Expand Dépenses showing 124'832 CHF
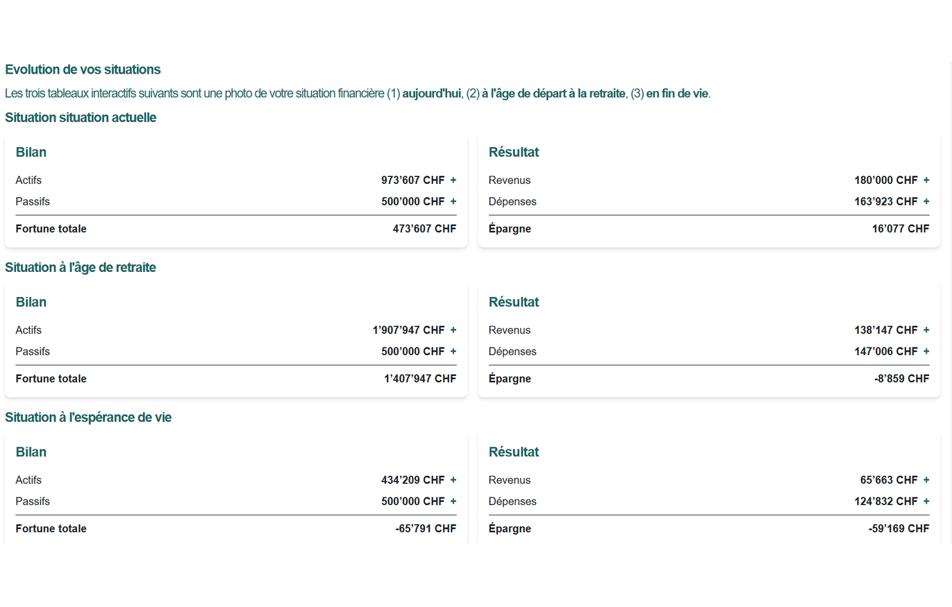 [x=926, y=501]
